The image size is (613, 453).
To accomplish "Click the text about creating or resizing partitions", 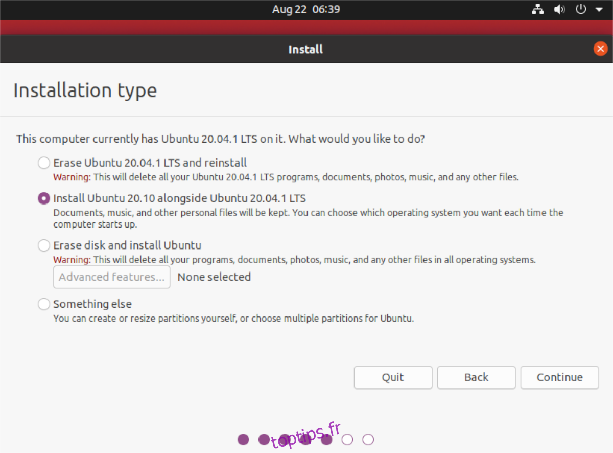I will coord(233,319).
